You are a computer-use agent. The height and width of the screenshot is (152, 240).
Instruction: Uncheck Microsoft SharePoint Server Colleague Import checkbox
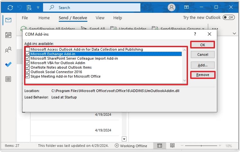point(27,58)
